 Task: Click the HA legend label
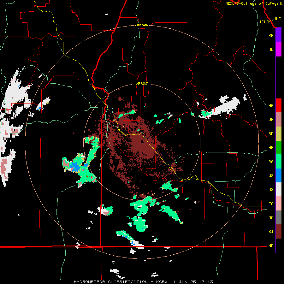pyautogui.click(x=271, y=105)
